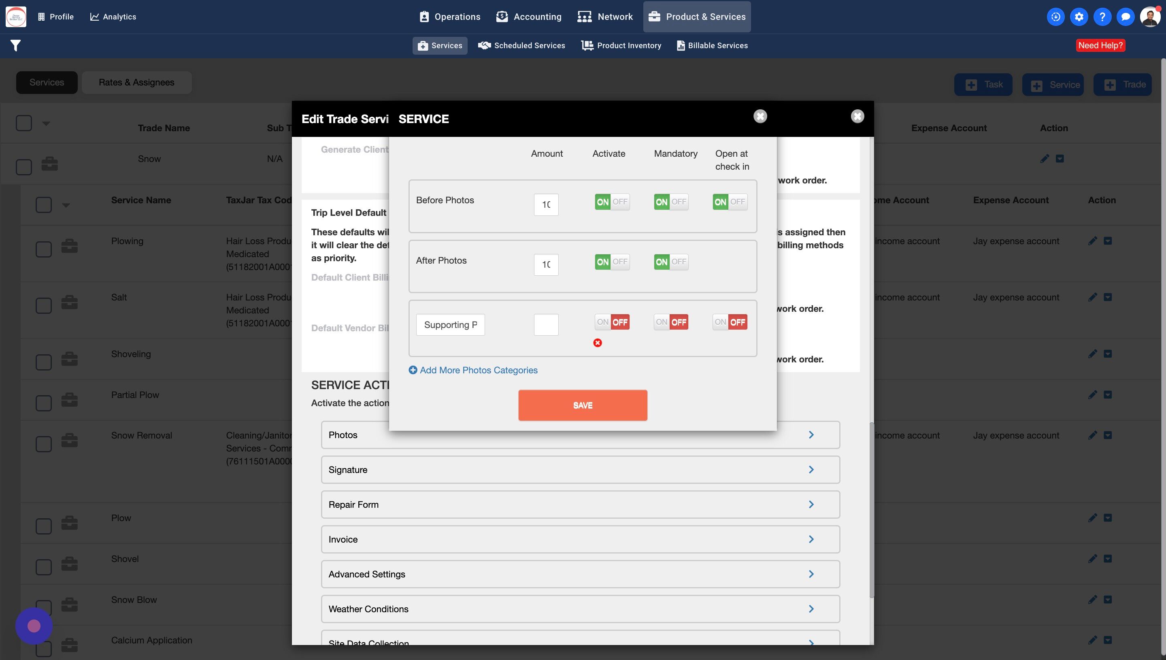
Task: Remove Supporting photos category red X
Action: [x=597, y=343]
